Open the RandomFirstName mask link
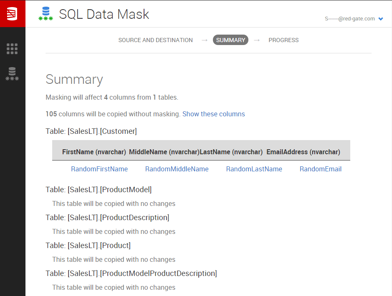The width and height of the screenshot is (392, 296). pyautogui.click(x=99, y=169)
